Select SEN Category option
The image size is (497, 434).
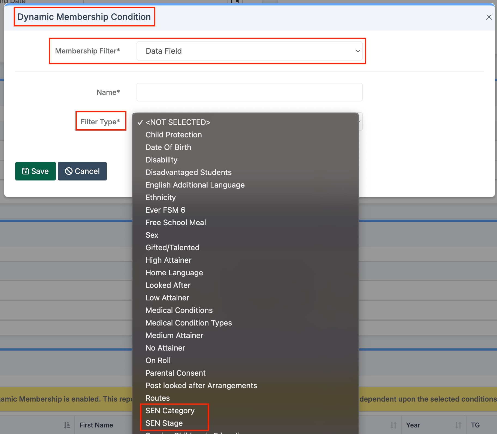coord(170,411)
